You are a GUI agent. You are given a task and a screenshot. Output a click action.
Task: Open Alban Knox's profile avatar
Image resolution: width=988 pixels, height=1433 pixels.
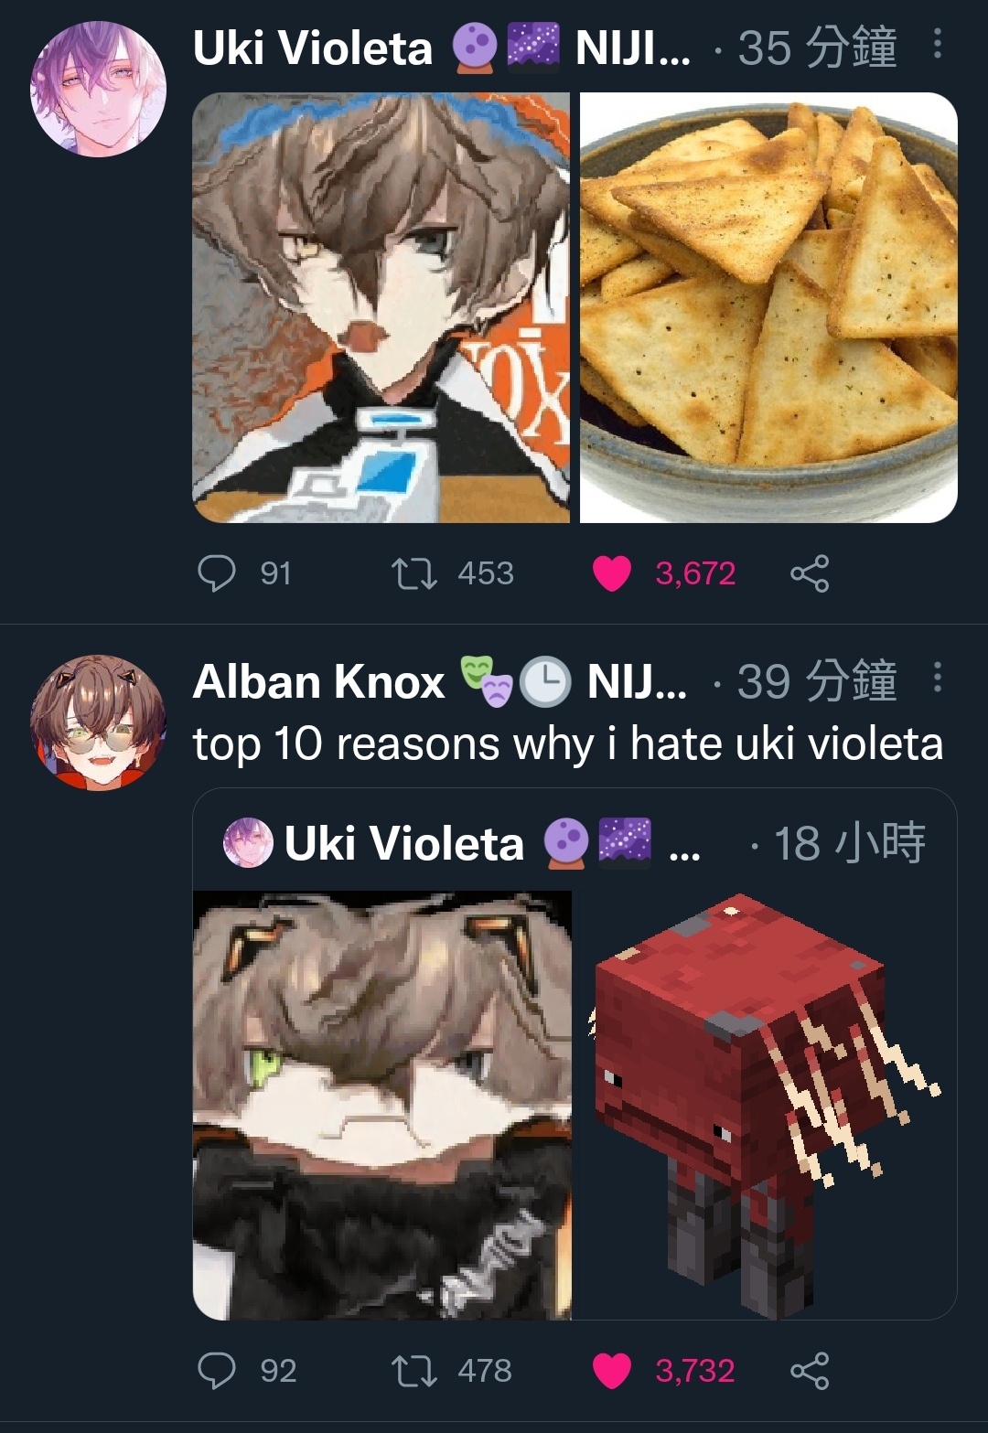click(x=98, y=722)
